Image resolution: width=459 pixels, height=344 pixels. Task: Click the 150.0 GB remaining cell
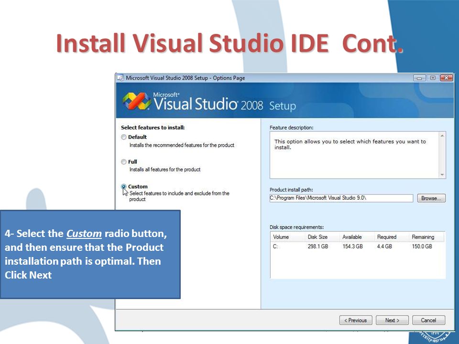422,247
